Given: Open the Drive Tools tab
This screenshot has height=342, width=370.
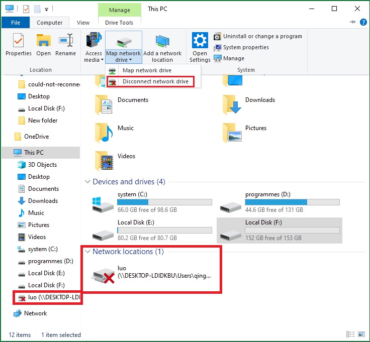Looking at the screenshot, I should pos(119,23).
